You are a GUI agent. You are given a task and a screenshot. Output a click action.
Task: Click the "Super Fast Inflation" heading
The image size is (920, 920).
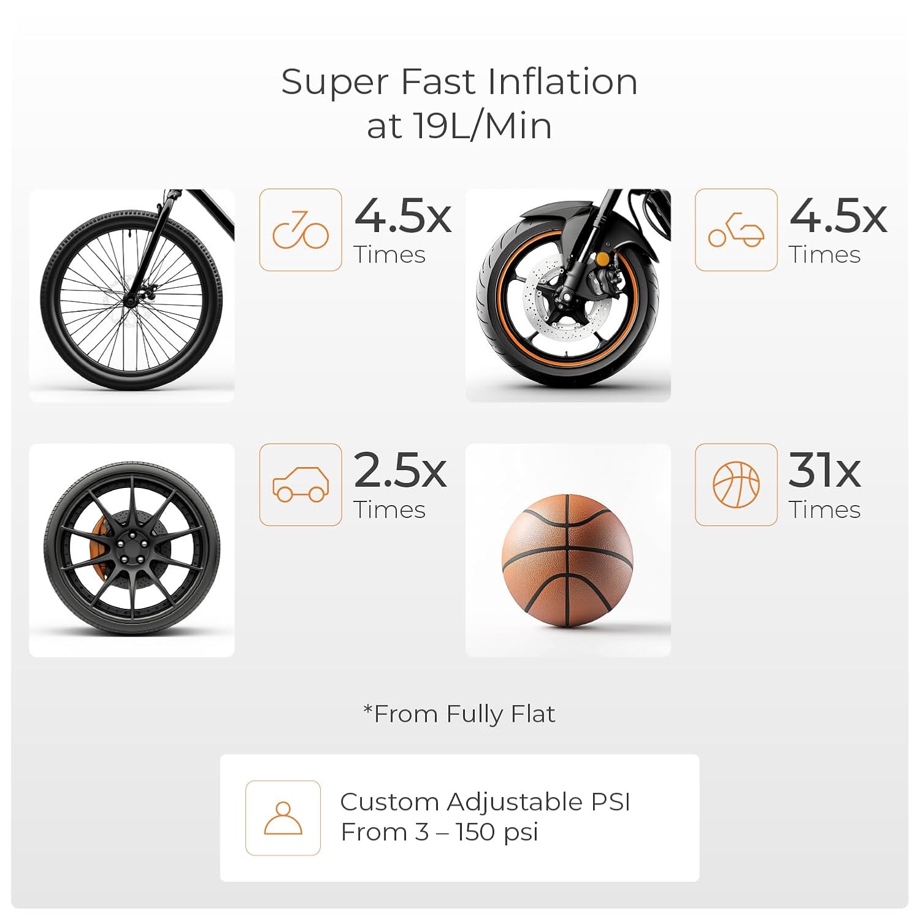pyautogui.click(x=459, y=82)
